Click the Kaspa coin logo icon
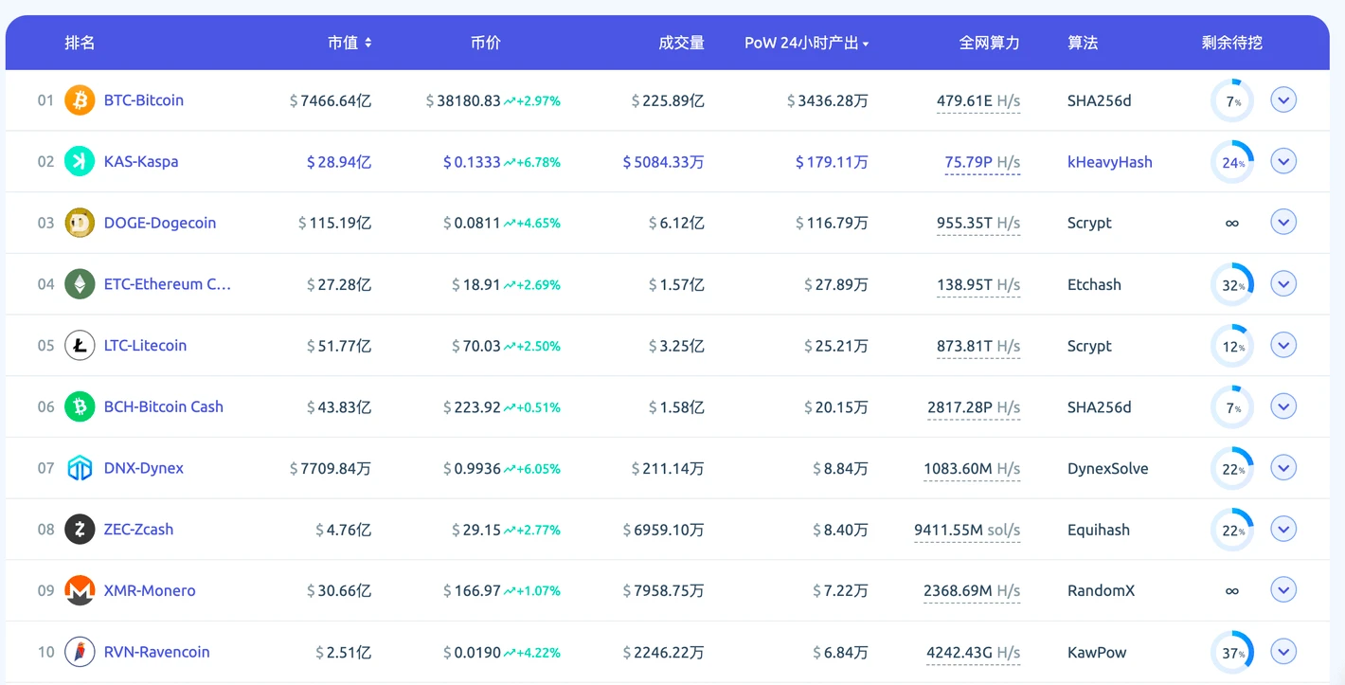 [x=80, y=161]
